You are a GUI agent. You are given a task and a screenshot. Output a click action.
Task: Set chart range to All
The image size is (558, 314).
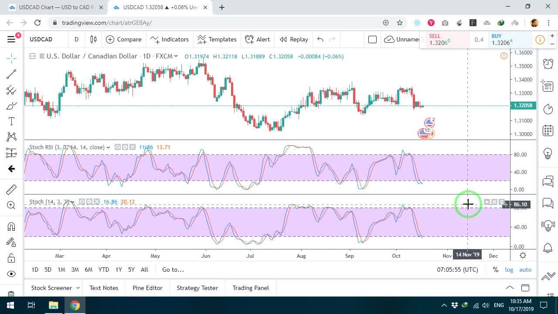click(x=144, y=270)
